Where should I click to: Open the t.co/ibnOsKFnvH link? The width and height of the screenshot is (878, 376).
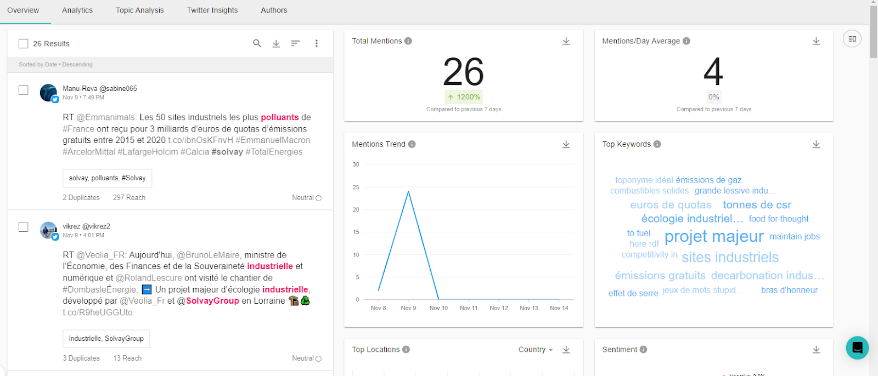click(200, 140)
